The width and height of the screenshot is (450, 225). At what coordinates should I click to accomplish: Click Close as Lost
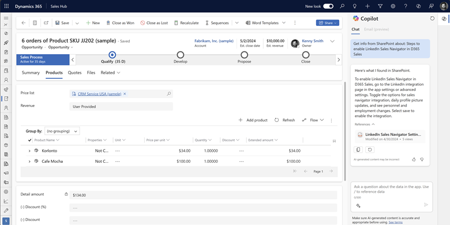point(155,23)
